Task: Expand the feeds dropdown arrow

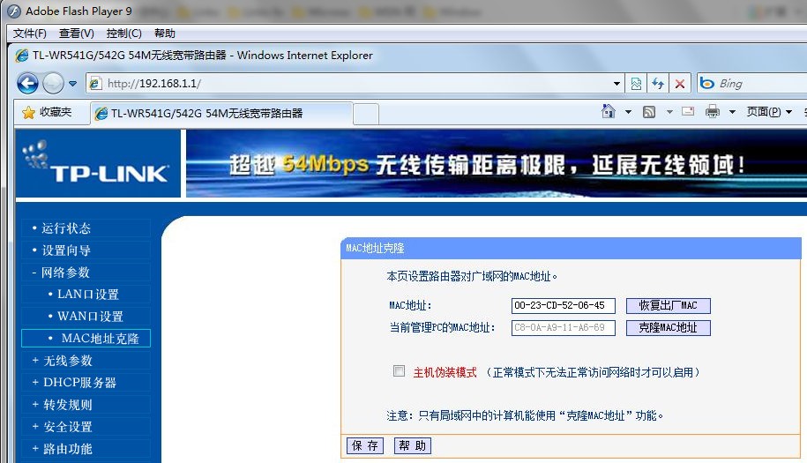Action: tap(669, 112)
